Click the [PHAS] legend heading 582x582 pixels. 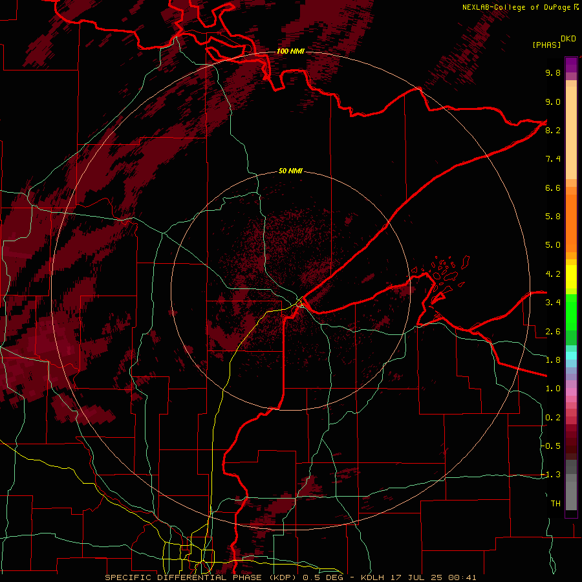(x=546, y=45)
